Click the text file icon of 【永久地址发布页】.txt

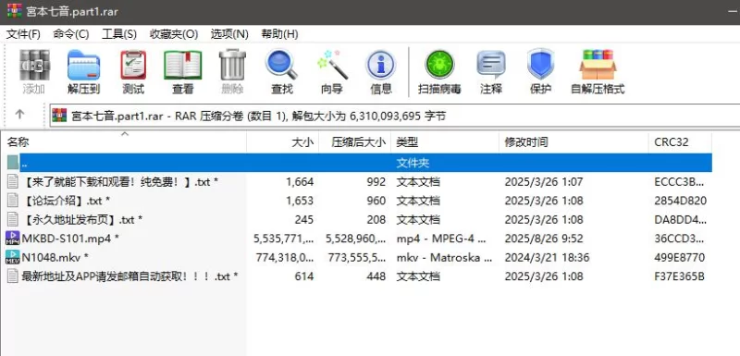click(x=13, y=219)
